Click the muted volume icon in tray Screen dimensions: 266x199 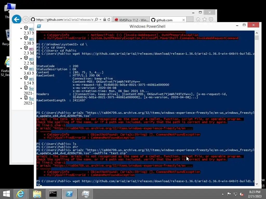(x=242, y=194)
